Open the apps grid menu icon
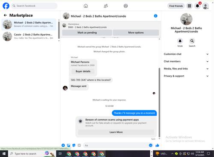Image resolution: width=214 pixels, height=157 pixels. [189, 6]
